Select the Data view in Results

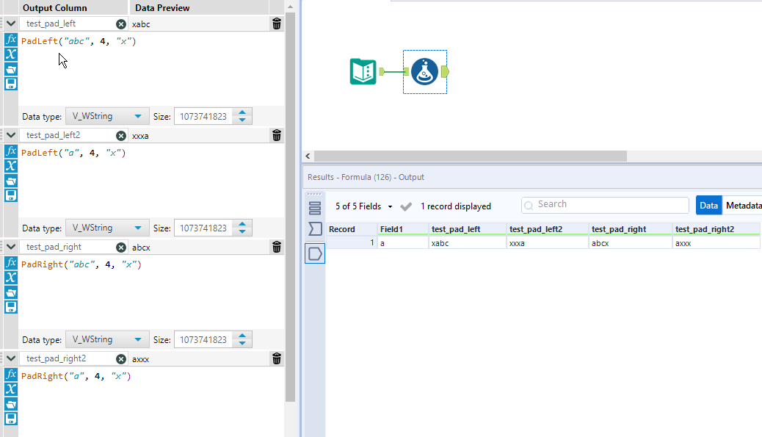(x=708, y=205)
